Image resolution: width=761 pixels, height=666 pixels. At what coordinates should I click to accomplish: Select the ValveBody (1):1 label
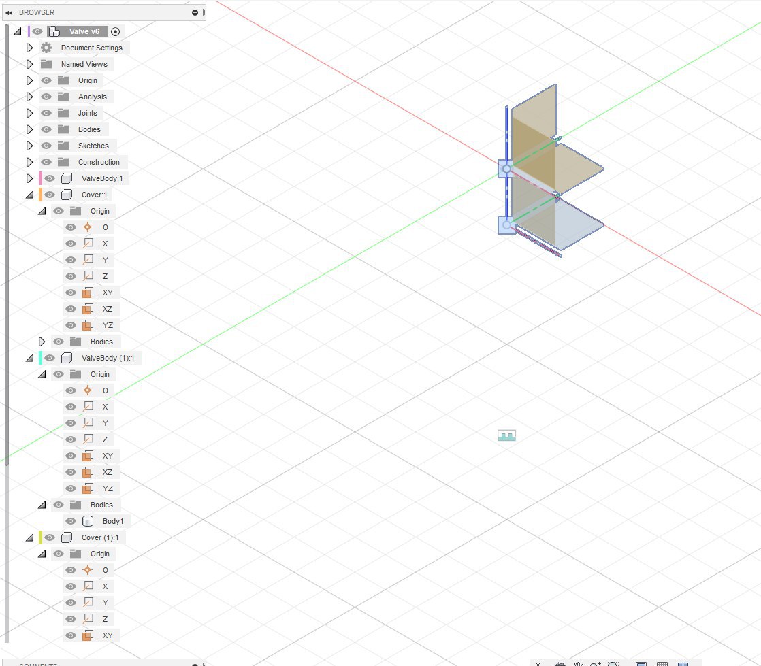(108, 358)
